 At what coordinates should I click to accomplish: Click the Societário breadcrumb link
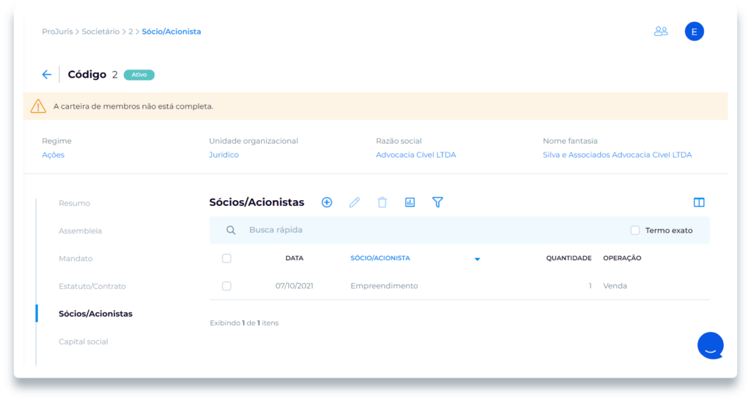pyautogui.click(x=102, y=32)
